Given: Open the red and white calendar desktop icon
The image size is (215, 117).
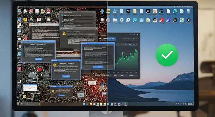Looking at the screenshot, I should (39, 19).
